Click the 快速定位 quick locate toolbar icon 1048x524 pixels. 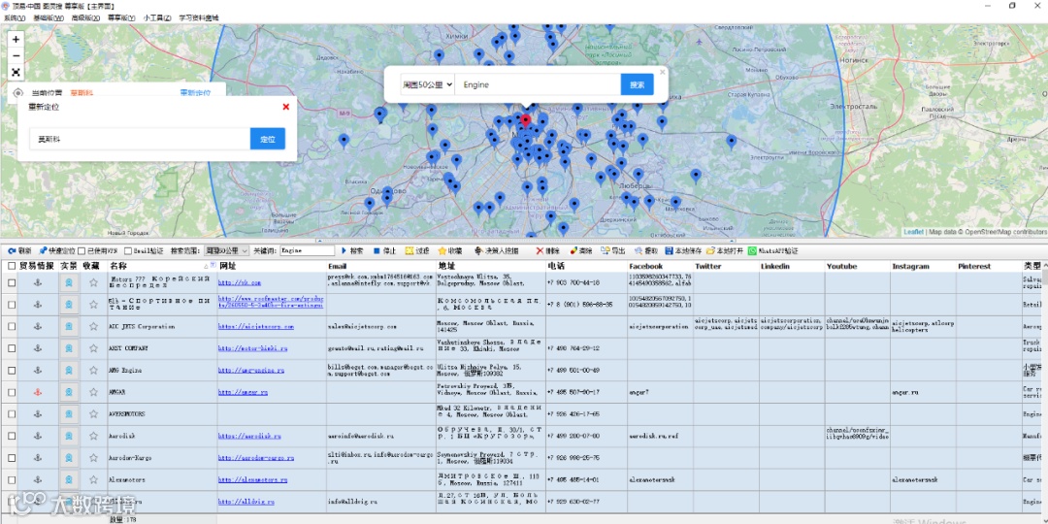(x=43, y=250)
